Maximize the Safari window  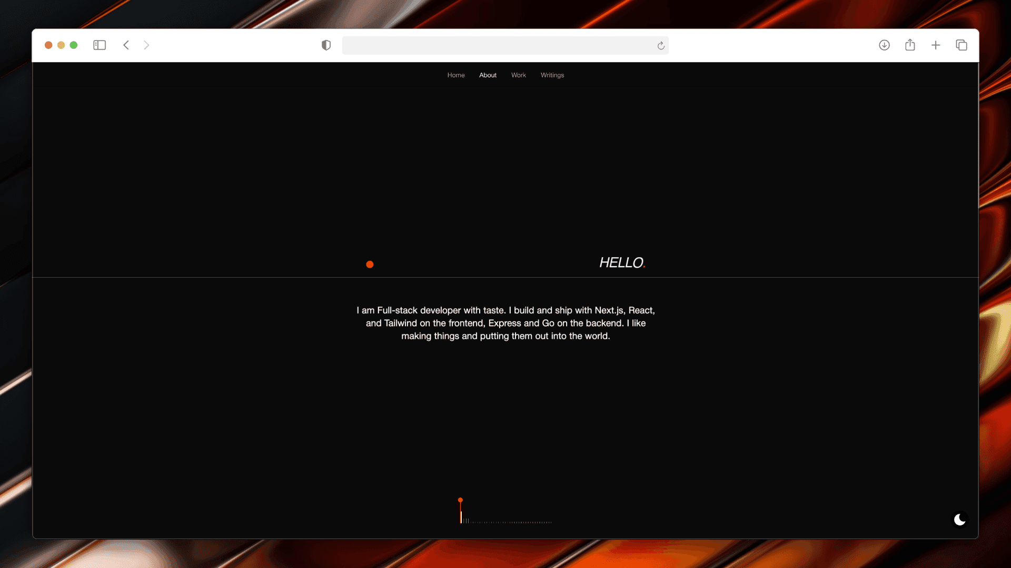point(74,45)
